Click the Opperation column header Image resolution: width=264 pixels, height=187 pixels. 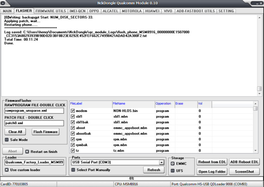[165, 104]
